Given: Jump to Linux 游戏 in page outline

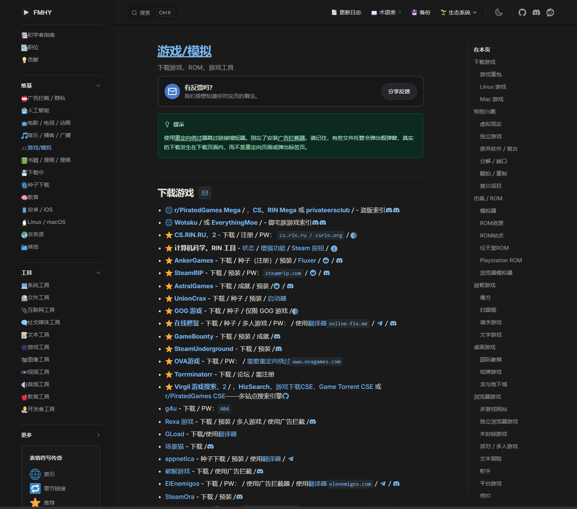Looking at the screenshot, I should click(493, 87).
